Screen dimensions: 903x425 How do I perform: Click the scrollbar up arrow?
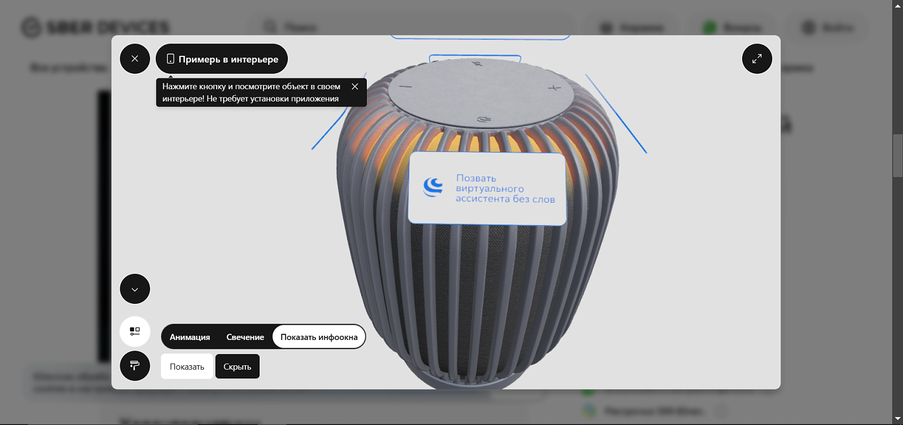point(897,6)
